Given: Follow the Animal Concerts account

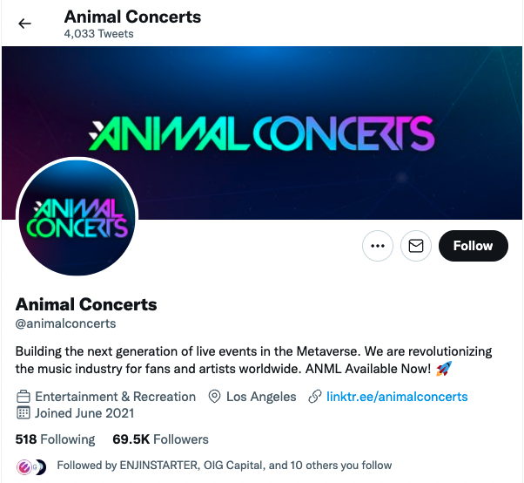Looking at the screenshot, I should [x=473, y=246].
